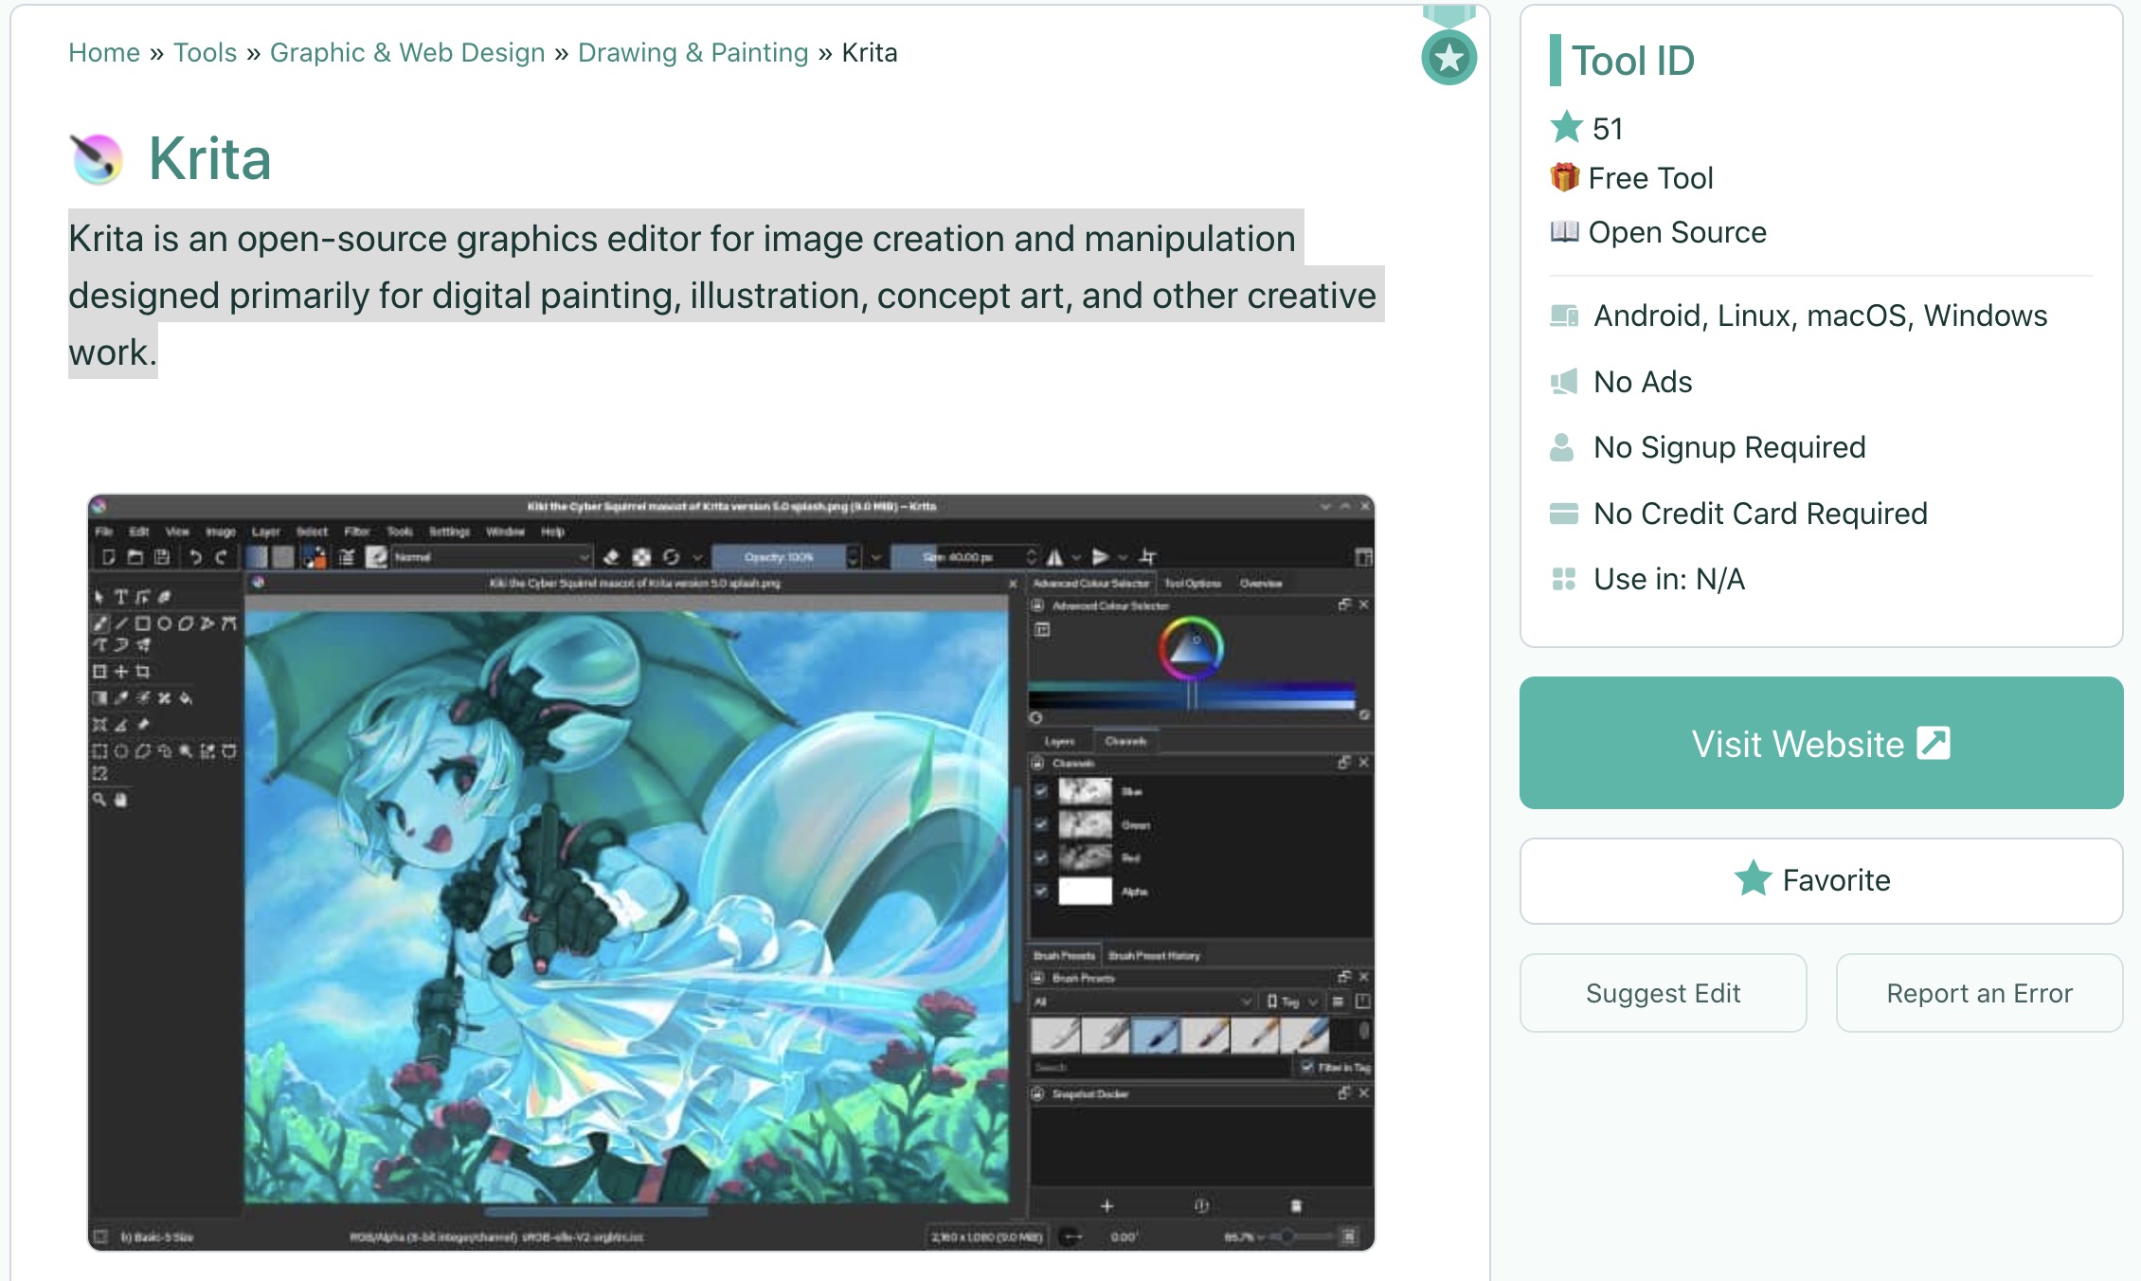The image size is (2141, 1281).
Task: Click the featured star badge icon
Action: point(1448,57)
